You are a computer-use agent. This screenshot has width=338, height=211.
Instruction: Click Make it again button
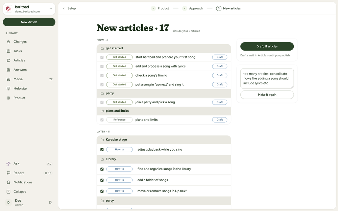click(x=267, y=95)
